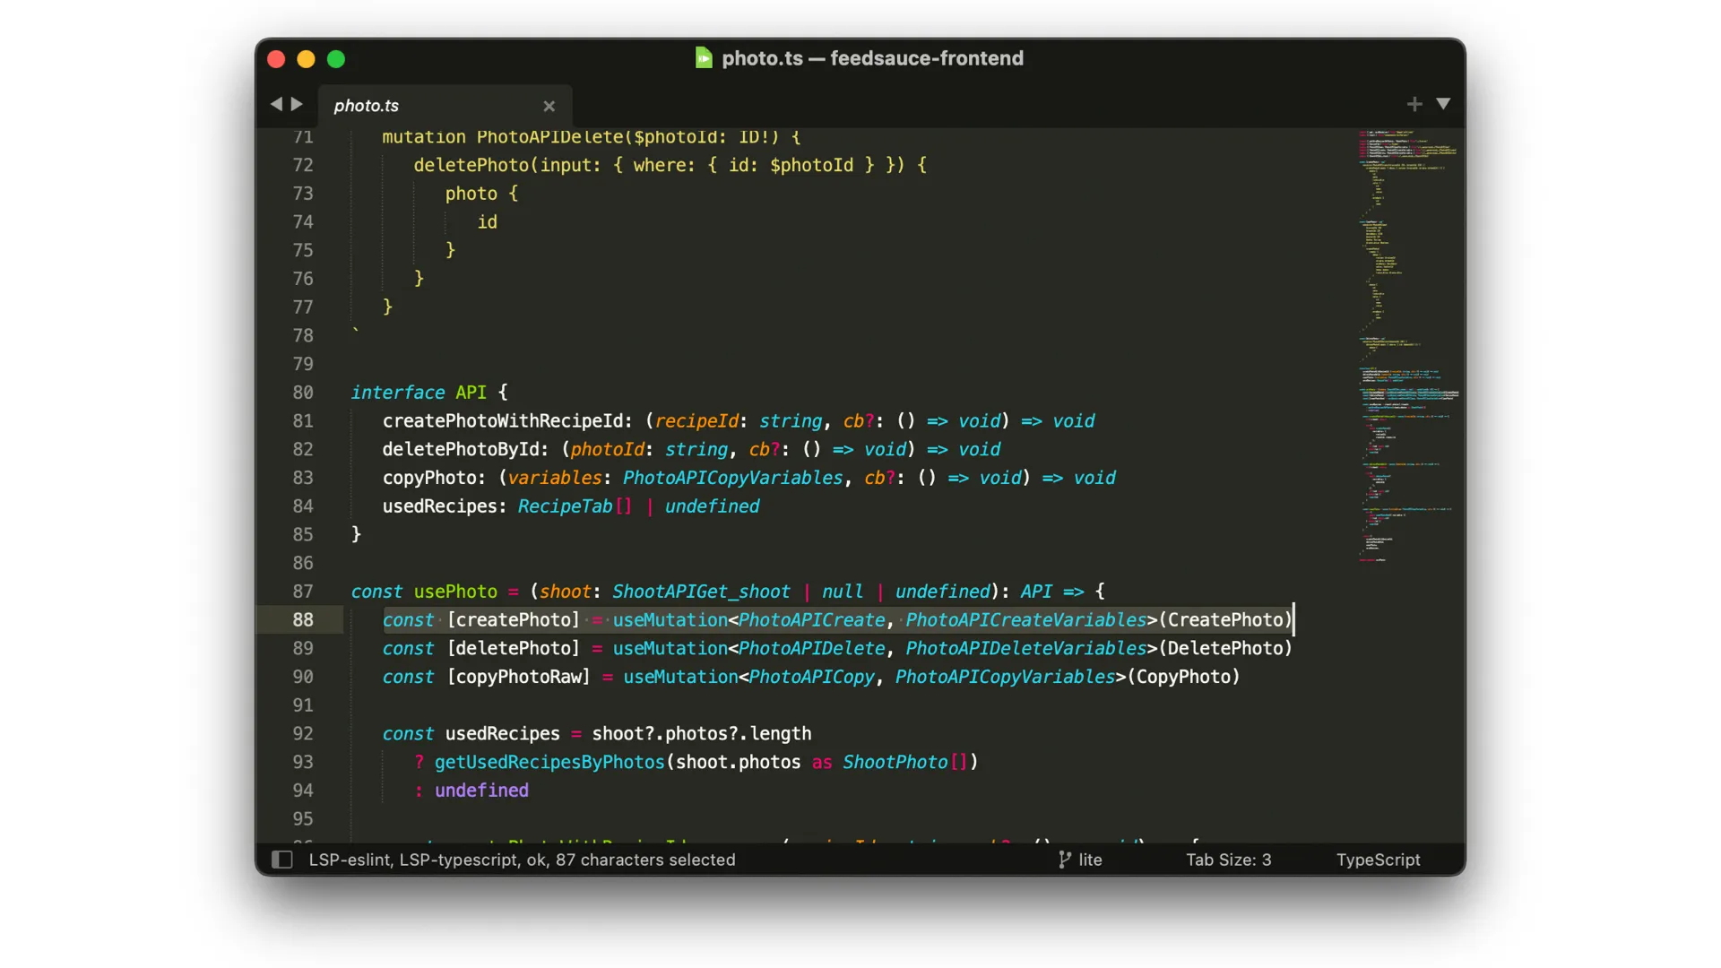The image size is (1721, 968).
Task: Click on the usePhoto function name
Action: point(454,592)
